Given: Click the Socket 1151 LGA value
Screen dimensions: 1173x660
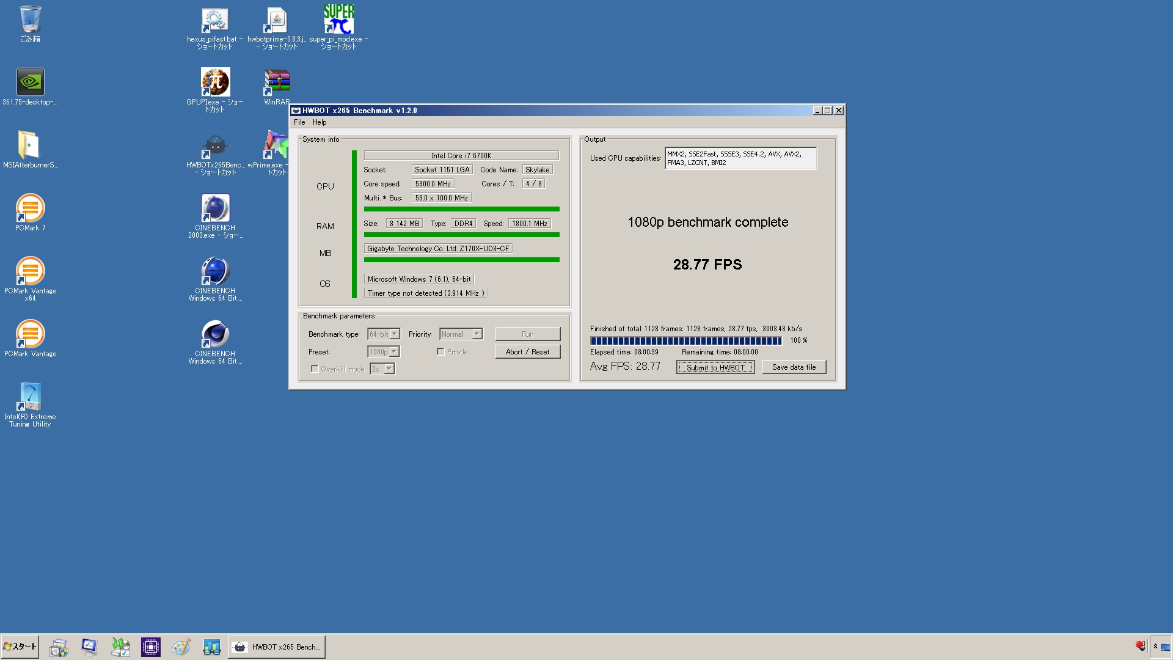Looking at the screenshot, I should pyautogui.click(x=442, y=170).
